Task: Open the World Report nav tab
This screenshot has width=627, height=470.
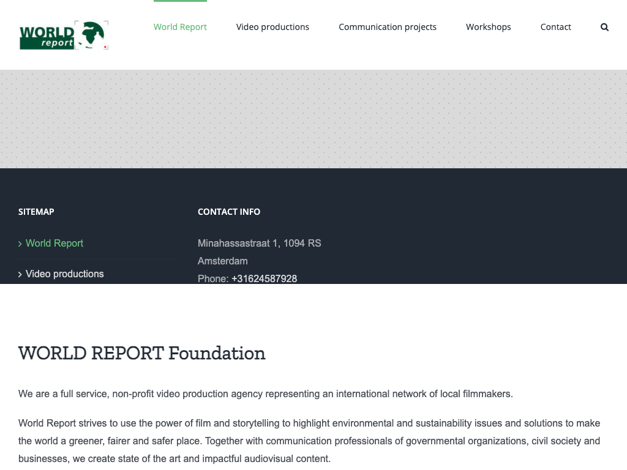Action: point(180,27)
